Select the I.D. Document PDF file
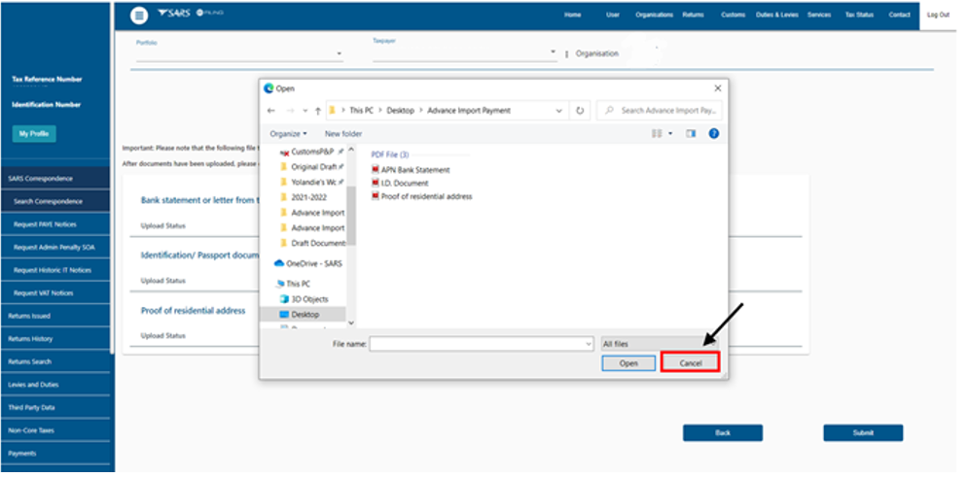The height and width of the screenshot is (478, 969). pyautogui.click(x=404, y=183)
